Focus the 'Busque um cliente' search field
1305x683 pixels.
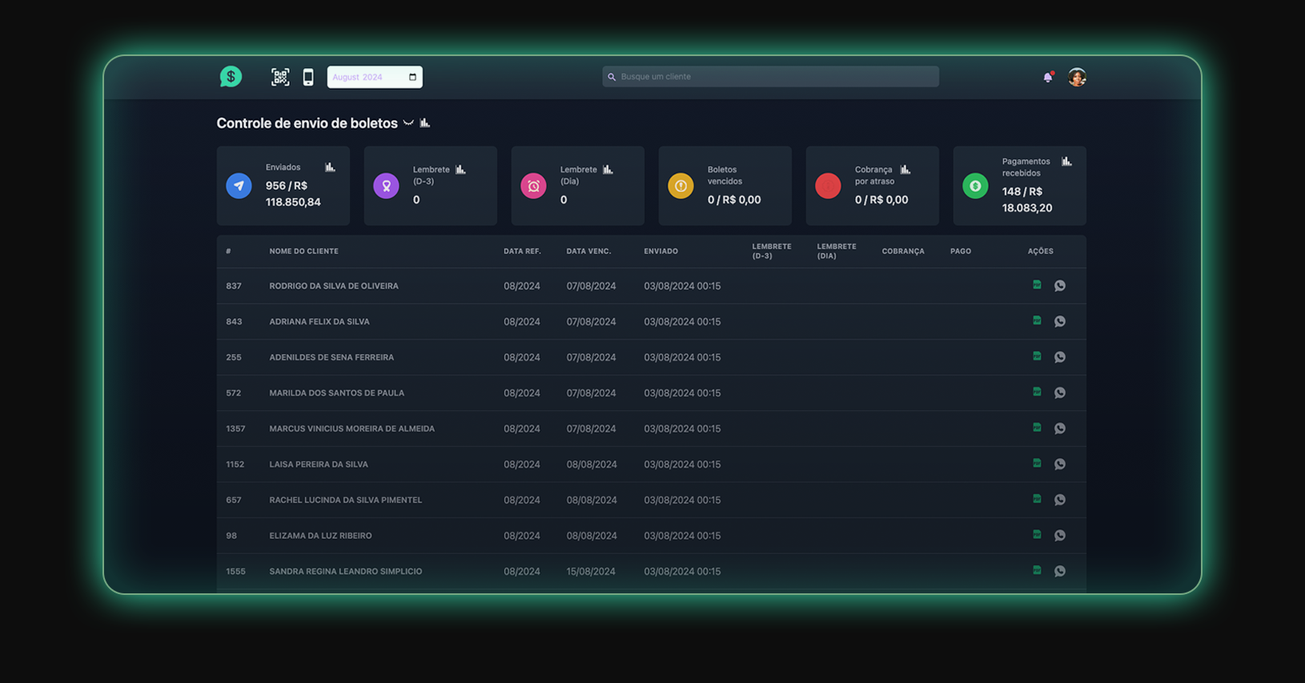pyautogui.click(x=770, y=77)
